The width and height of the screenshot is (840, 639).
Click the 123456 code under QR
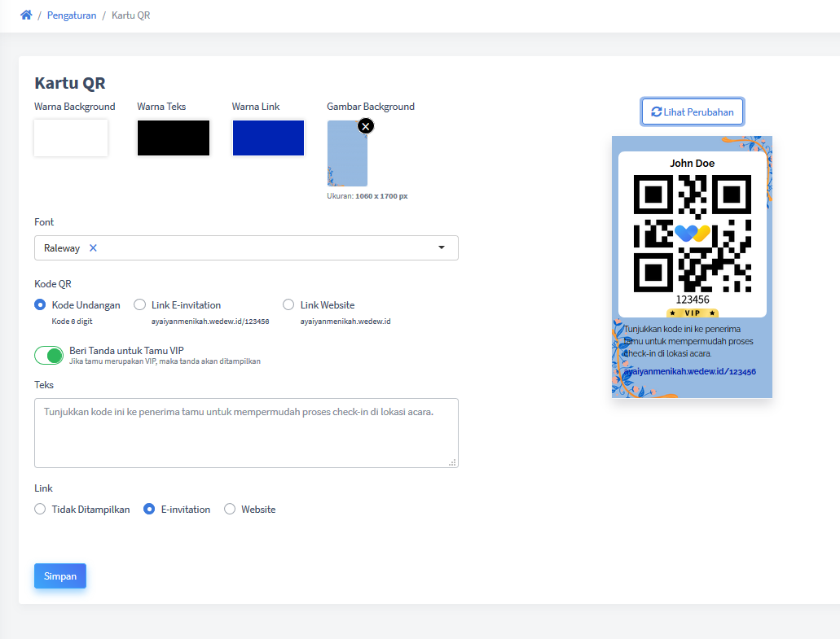coord(693,300)
